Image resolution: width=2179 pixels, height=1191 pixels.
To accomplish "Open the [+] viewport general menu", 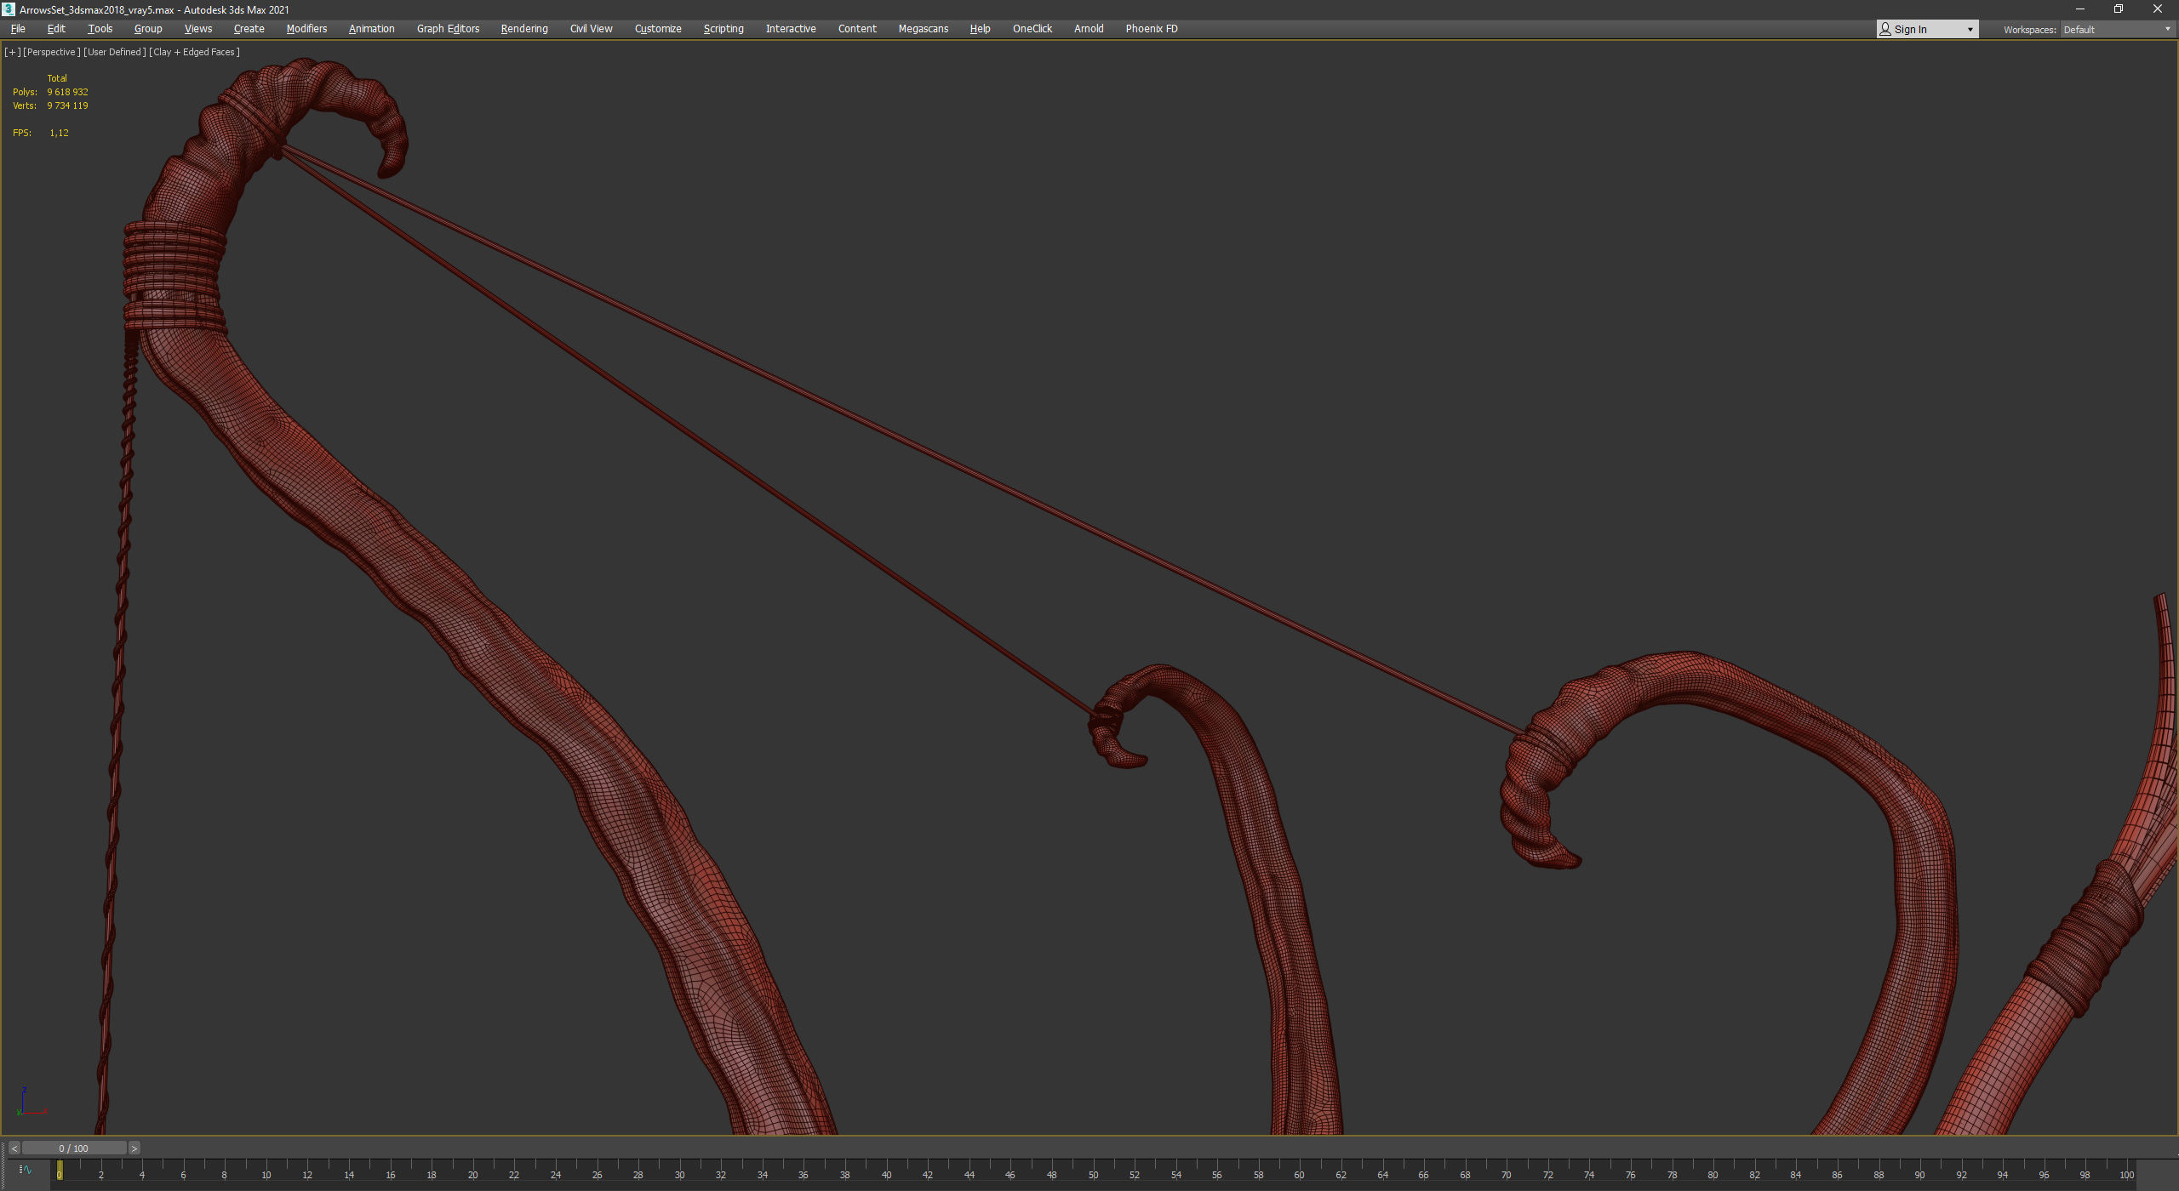I will click(x=12, y=52).
